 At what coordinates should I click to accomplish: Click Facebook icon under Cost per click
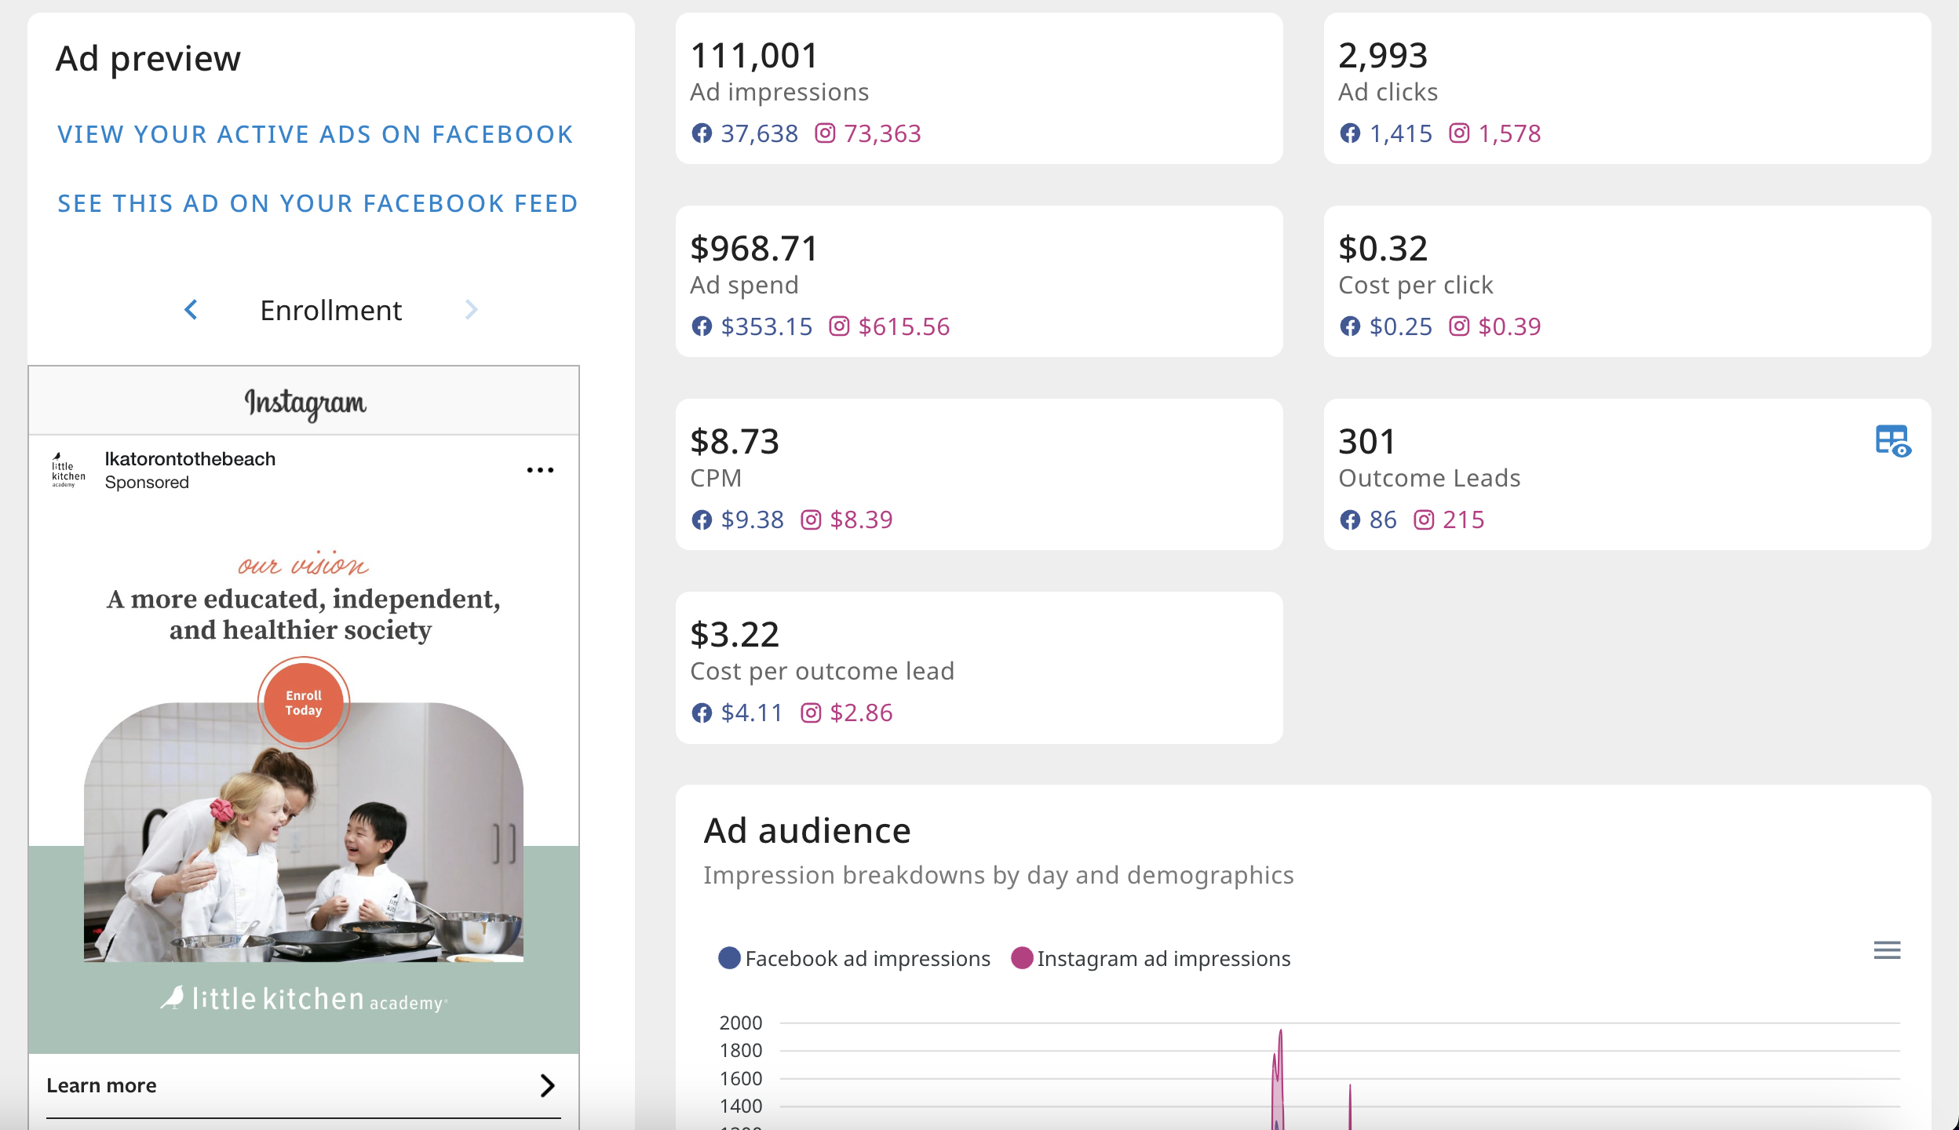coord(1350,326)
